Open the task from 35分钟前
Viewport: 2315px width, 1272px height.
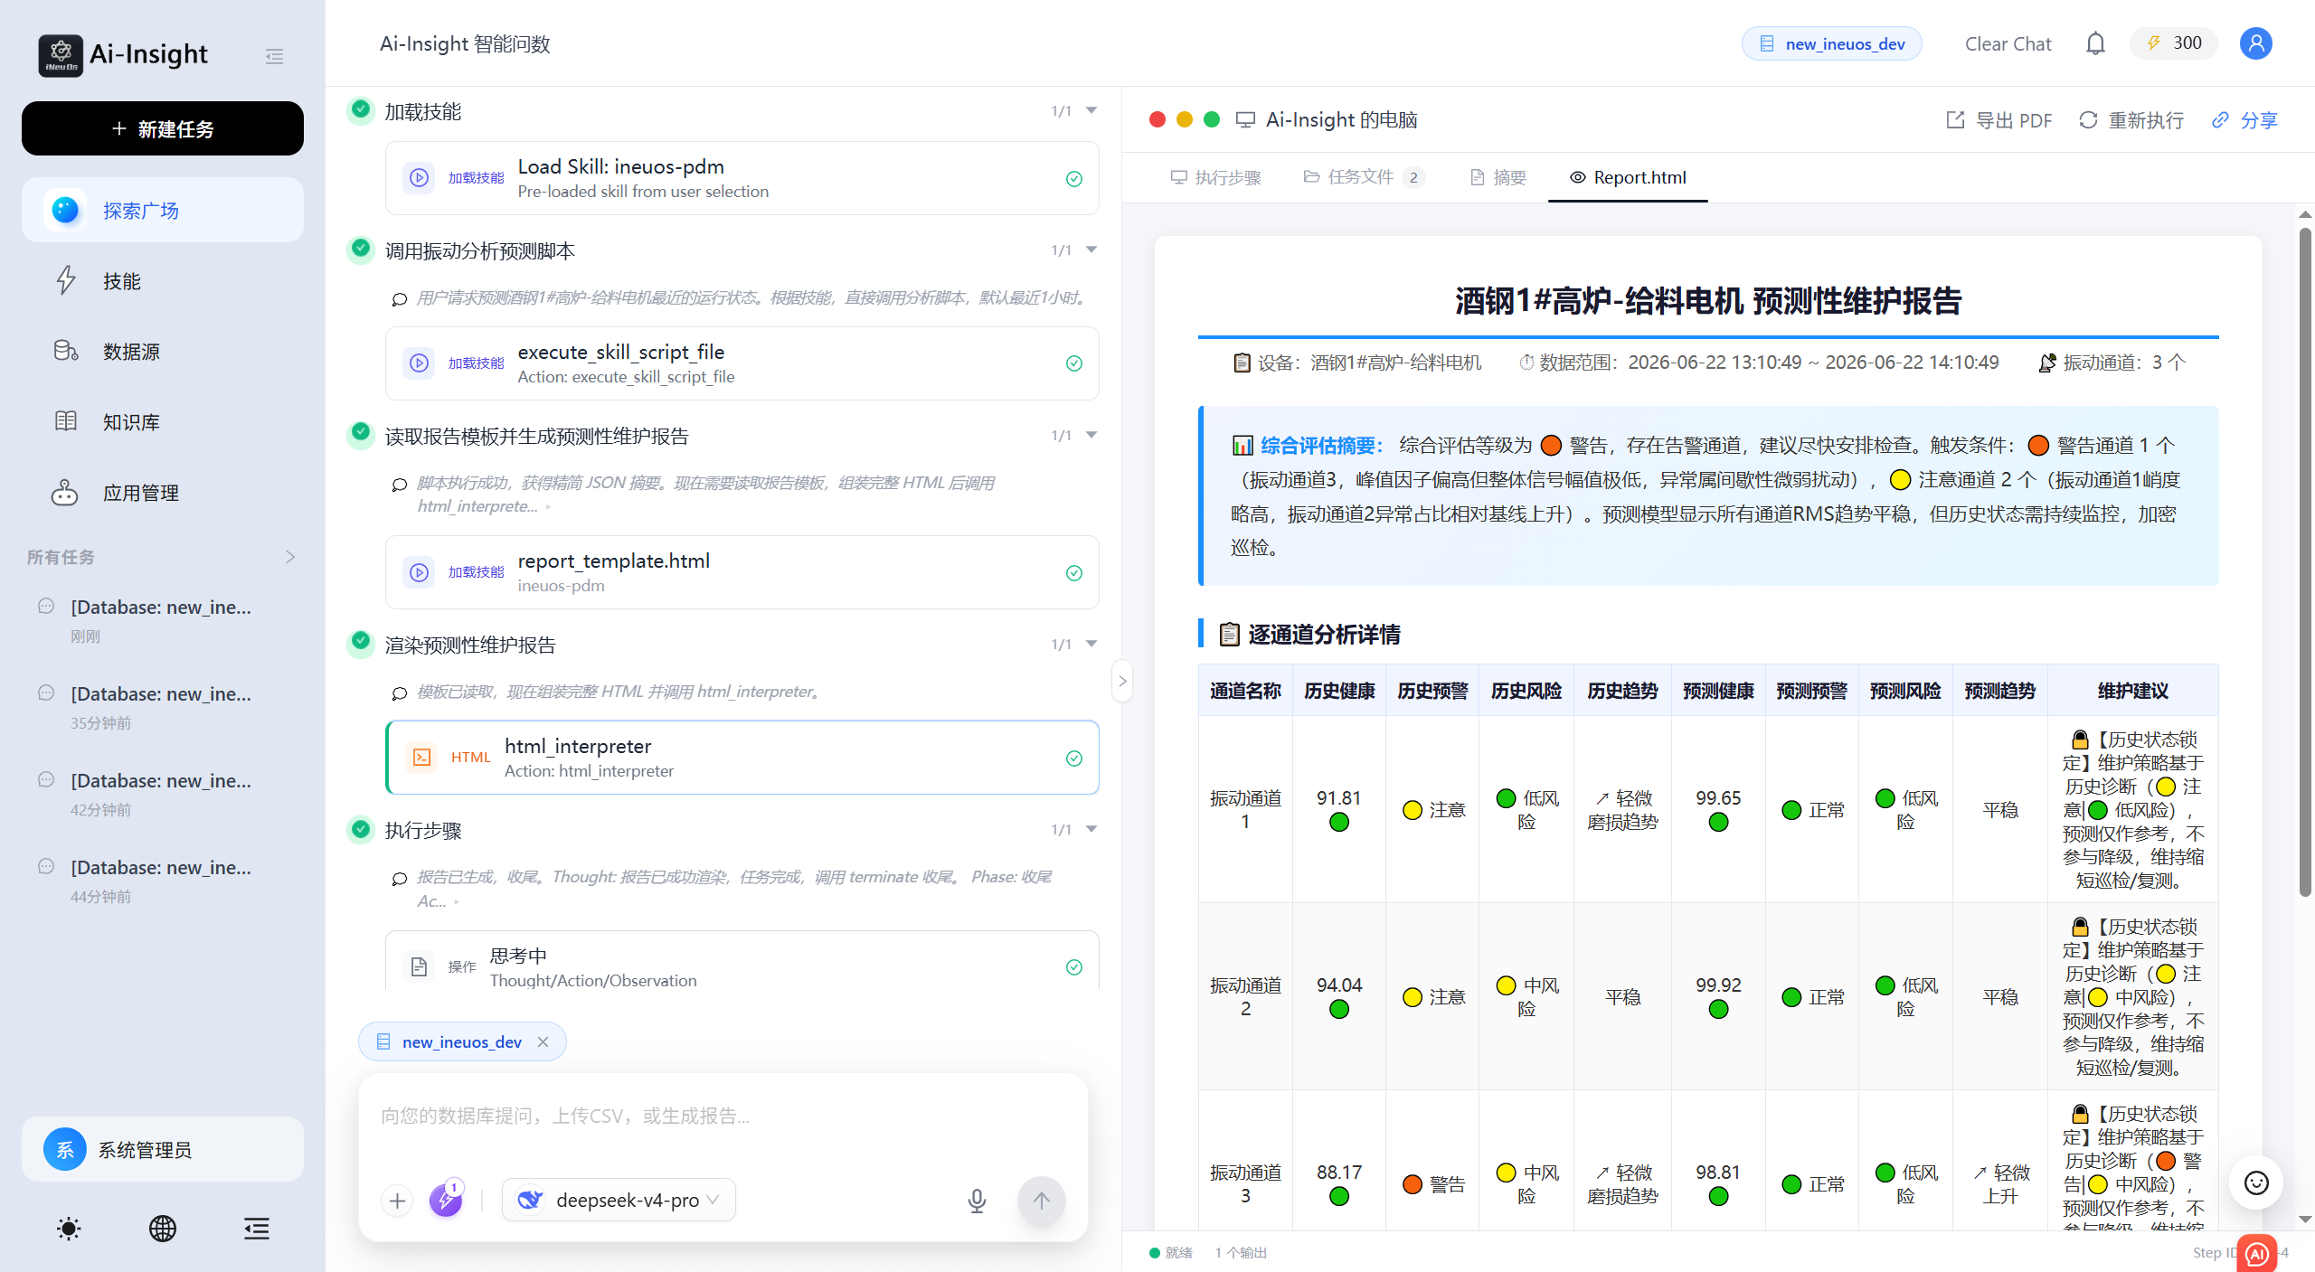pos(163,706)
